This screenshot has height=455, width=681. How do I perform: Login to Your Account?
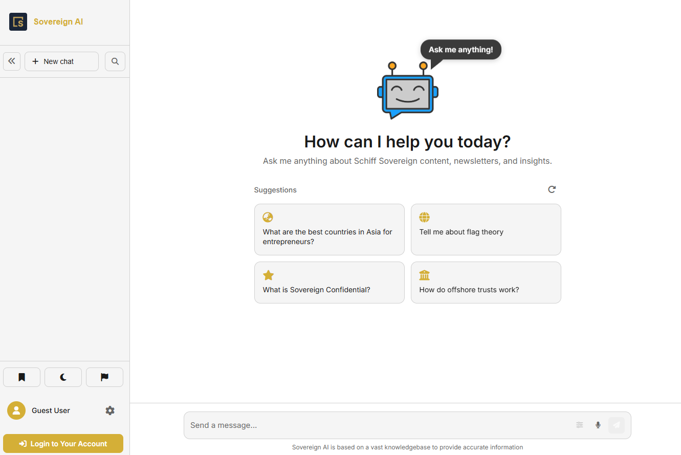pyautogui.click(x=63, y=444)
